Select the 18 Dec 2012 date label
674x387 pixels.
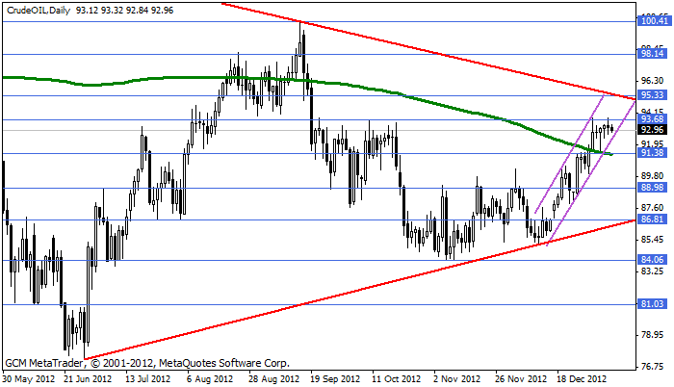click(x=583, y=379)
